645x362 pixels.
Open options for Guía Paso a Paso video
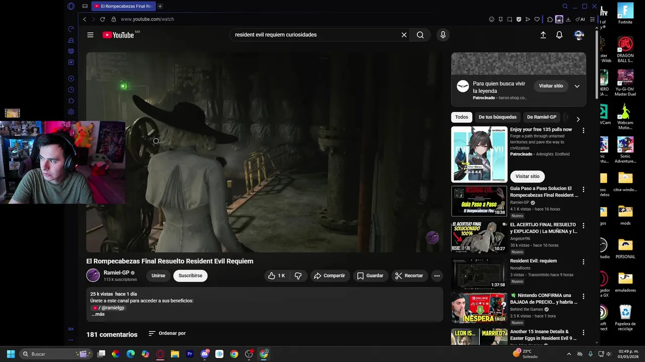click(584, 190)
